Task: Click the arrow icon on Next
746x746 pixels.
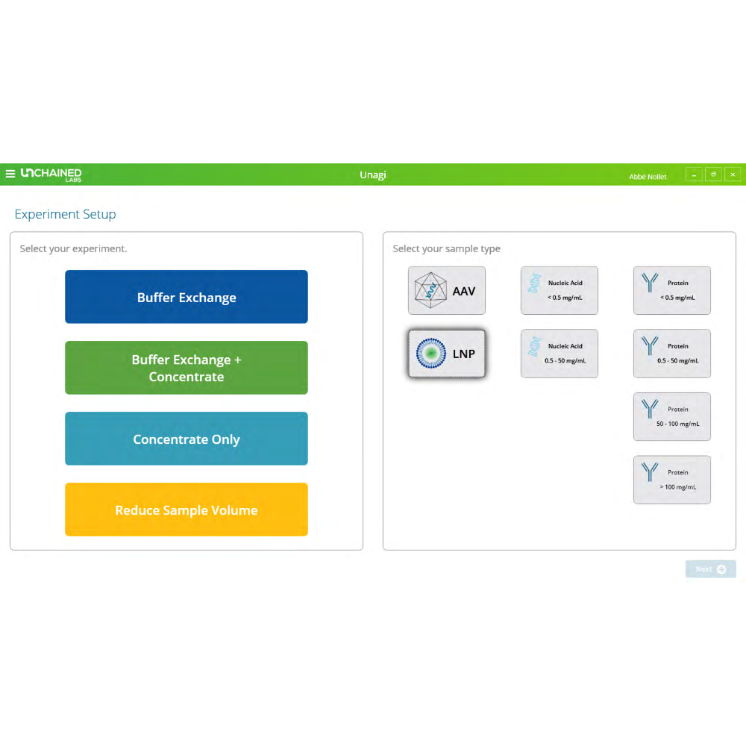Action: (721, 569)
